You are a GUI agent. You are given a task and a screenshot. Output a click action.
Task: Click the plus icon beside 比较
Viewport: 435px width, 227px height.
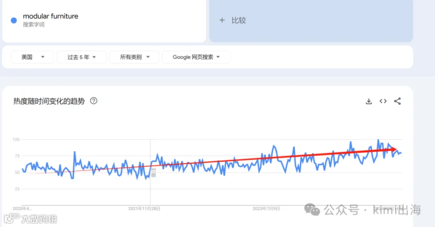click(x=222, y=20)
